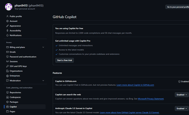Open the web search Enabled dropdown
This screenshot has width=189, height=115.
point(182,95)
